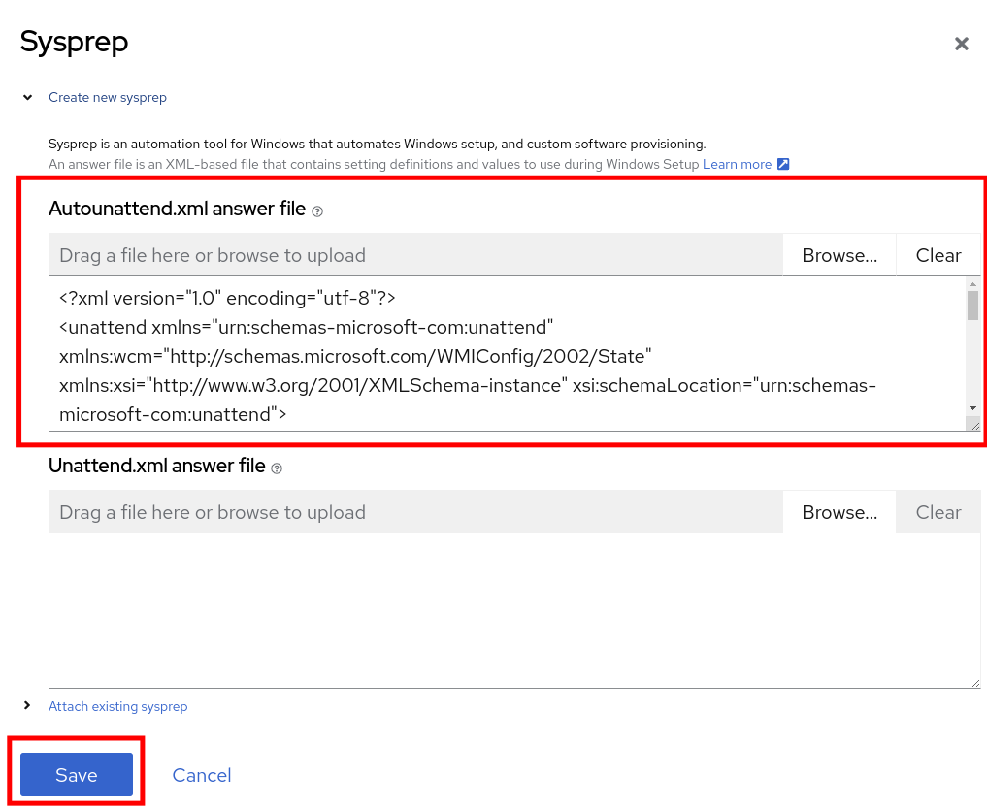Click the Unattend.xml answer file heading
Screen dimensions: 987x807
click(x=157, y=466)
